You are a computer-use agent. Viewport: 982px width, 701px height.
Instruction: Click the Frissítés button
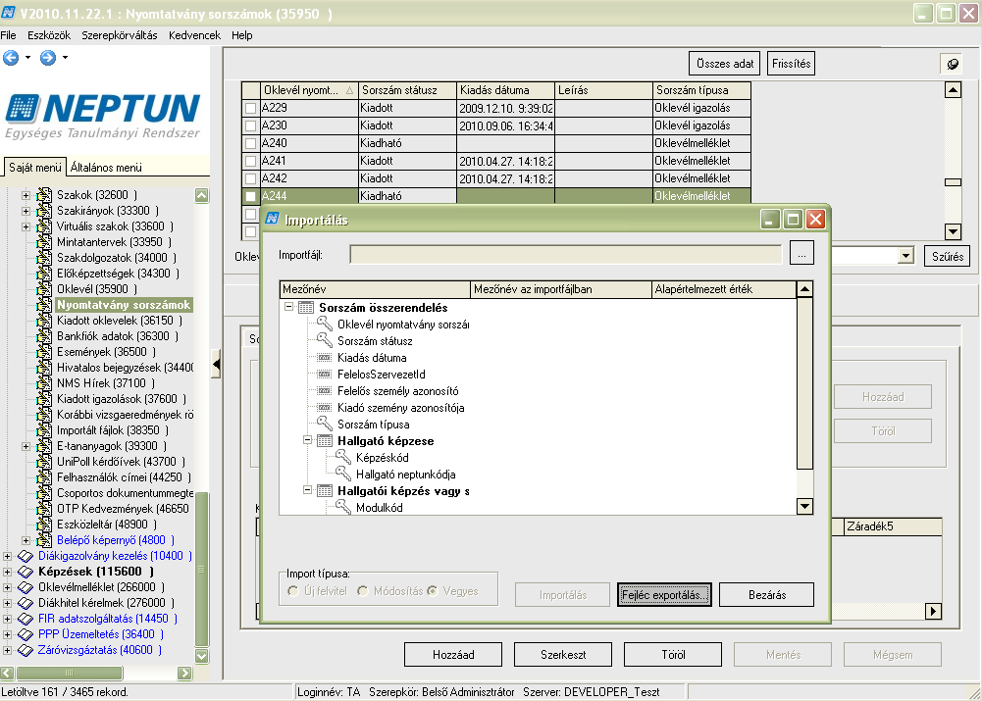coord(791,64)
